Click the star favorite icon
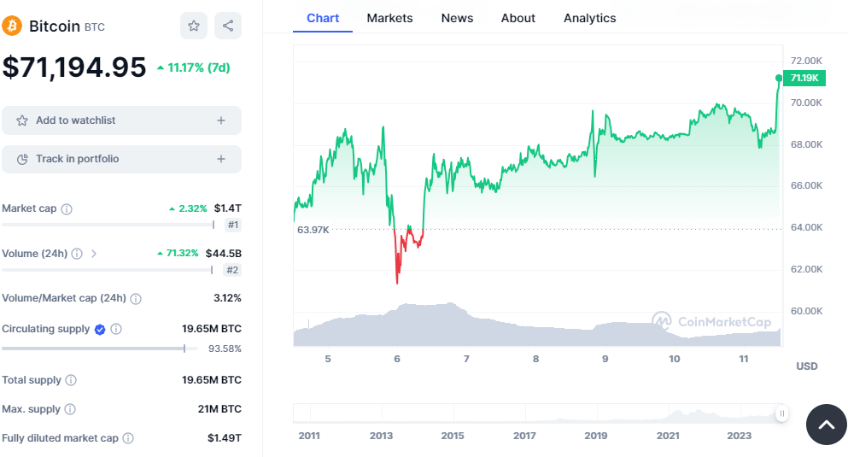The width and height of the screenshot is (848, 457). click(x=194, y=26)
